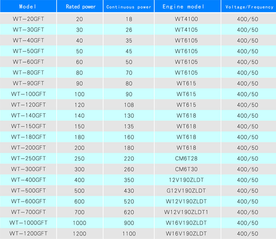Click the WT4100 engine model cell
The image size is (276, 239).
coord(188,19)
